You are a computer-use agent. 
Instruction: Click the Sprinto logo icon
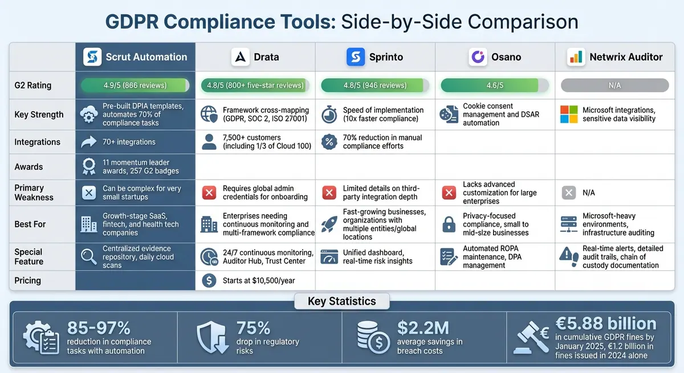[356, 57]
